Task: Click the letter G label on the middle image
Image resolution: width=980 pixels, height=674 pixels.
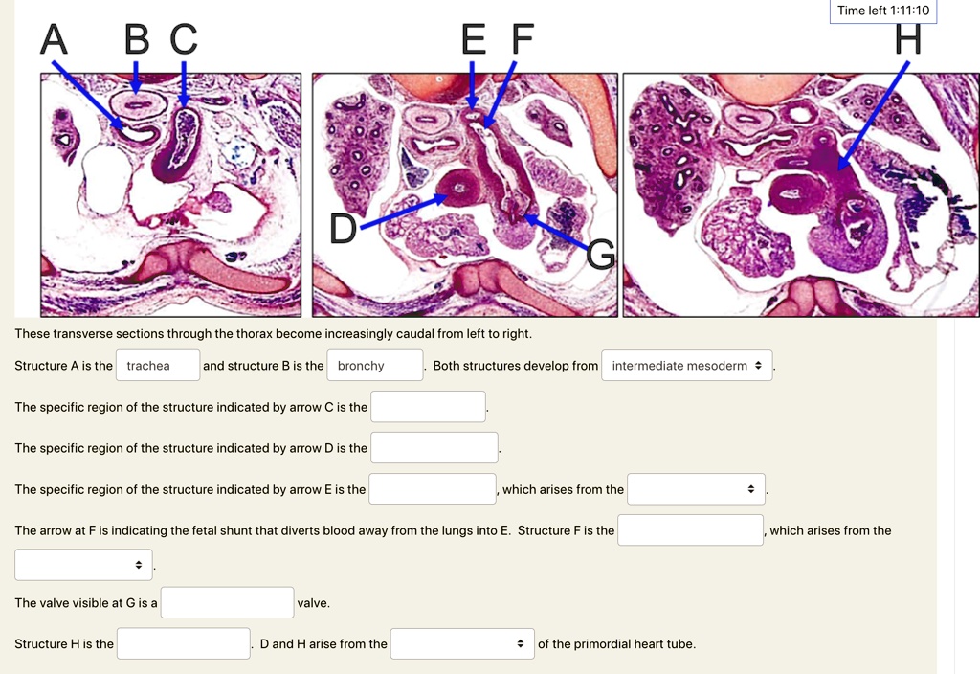Action: [601, 255]
